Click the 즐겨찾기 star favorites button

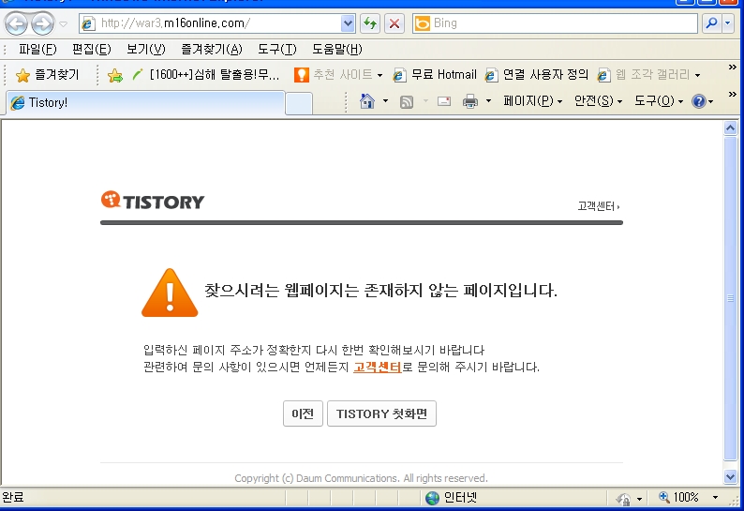pyautogui.click(x=47, y=75)
